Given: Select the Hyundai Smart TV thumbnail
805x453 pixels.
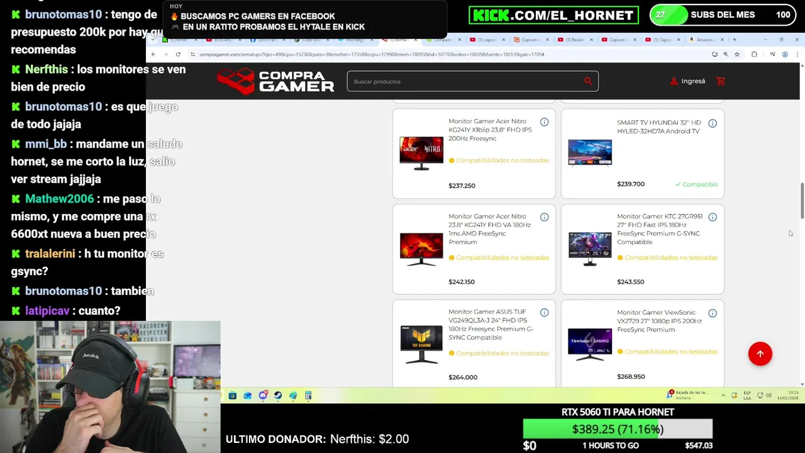Looking at the screenshot, I should coord(590,153).
